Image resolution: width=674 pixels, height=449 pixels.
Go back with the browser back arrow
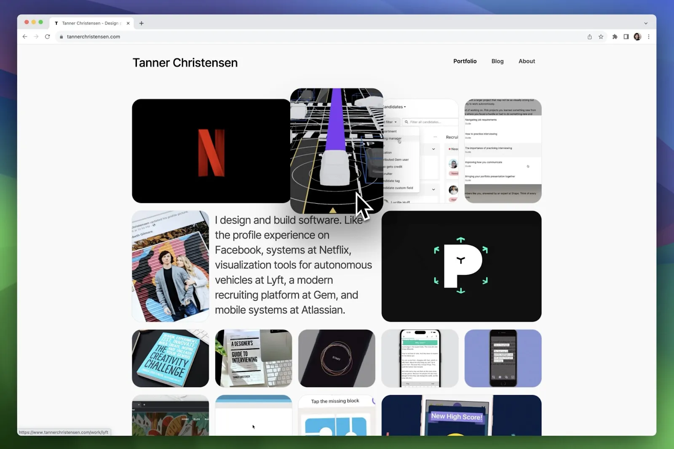point(25,37)
